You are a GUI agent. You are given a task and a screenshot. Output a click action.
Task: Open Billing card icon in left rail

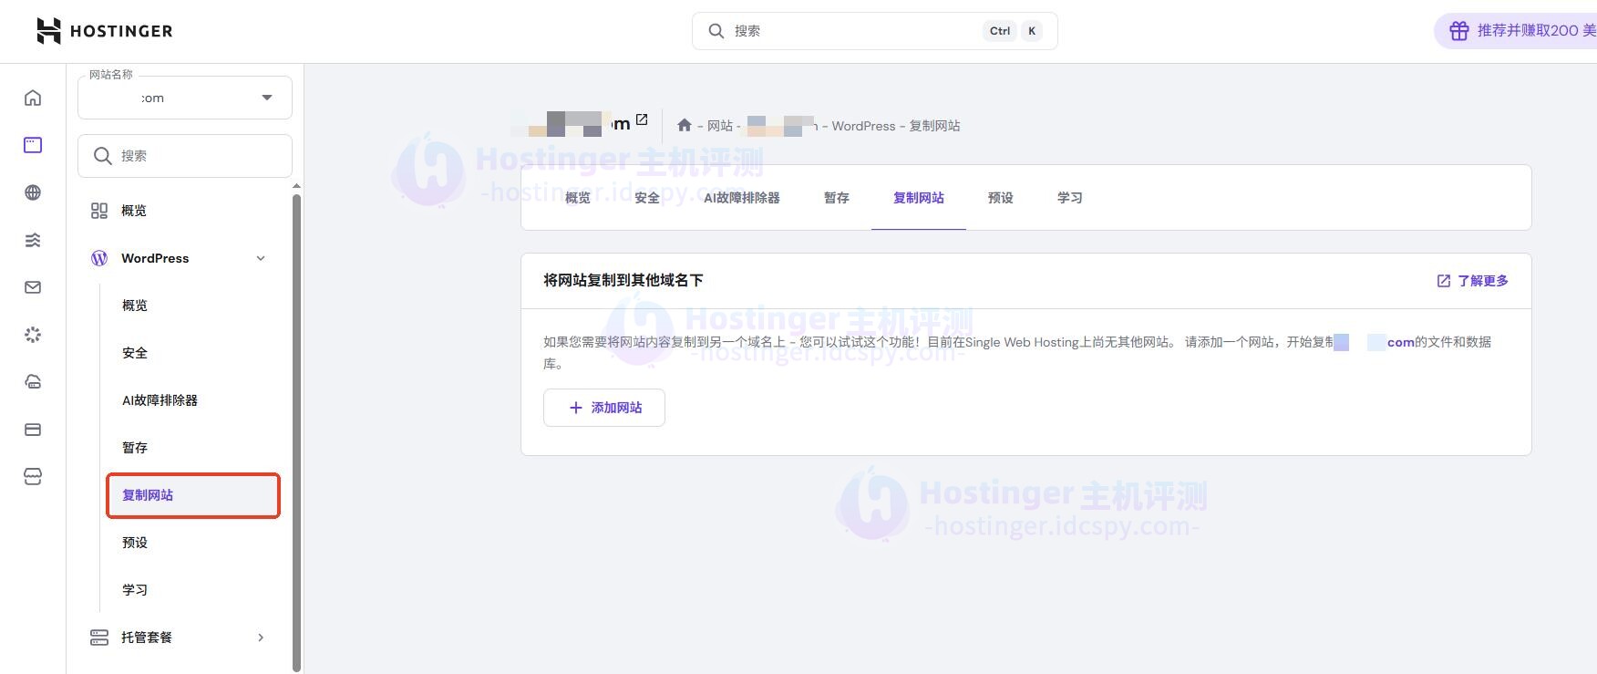coord(33,430)
